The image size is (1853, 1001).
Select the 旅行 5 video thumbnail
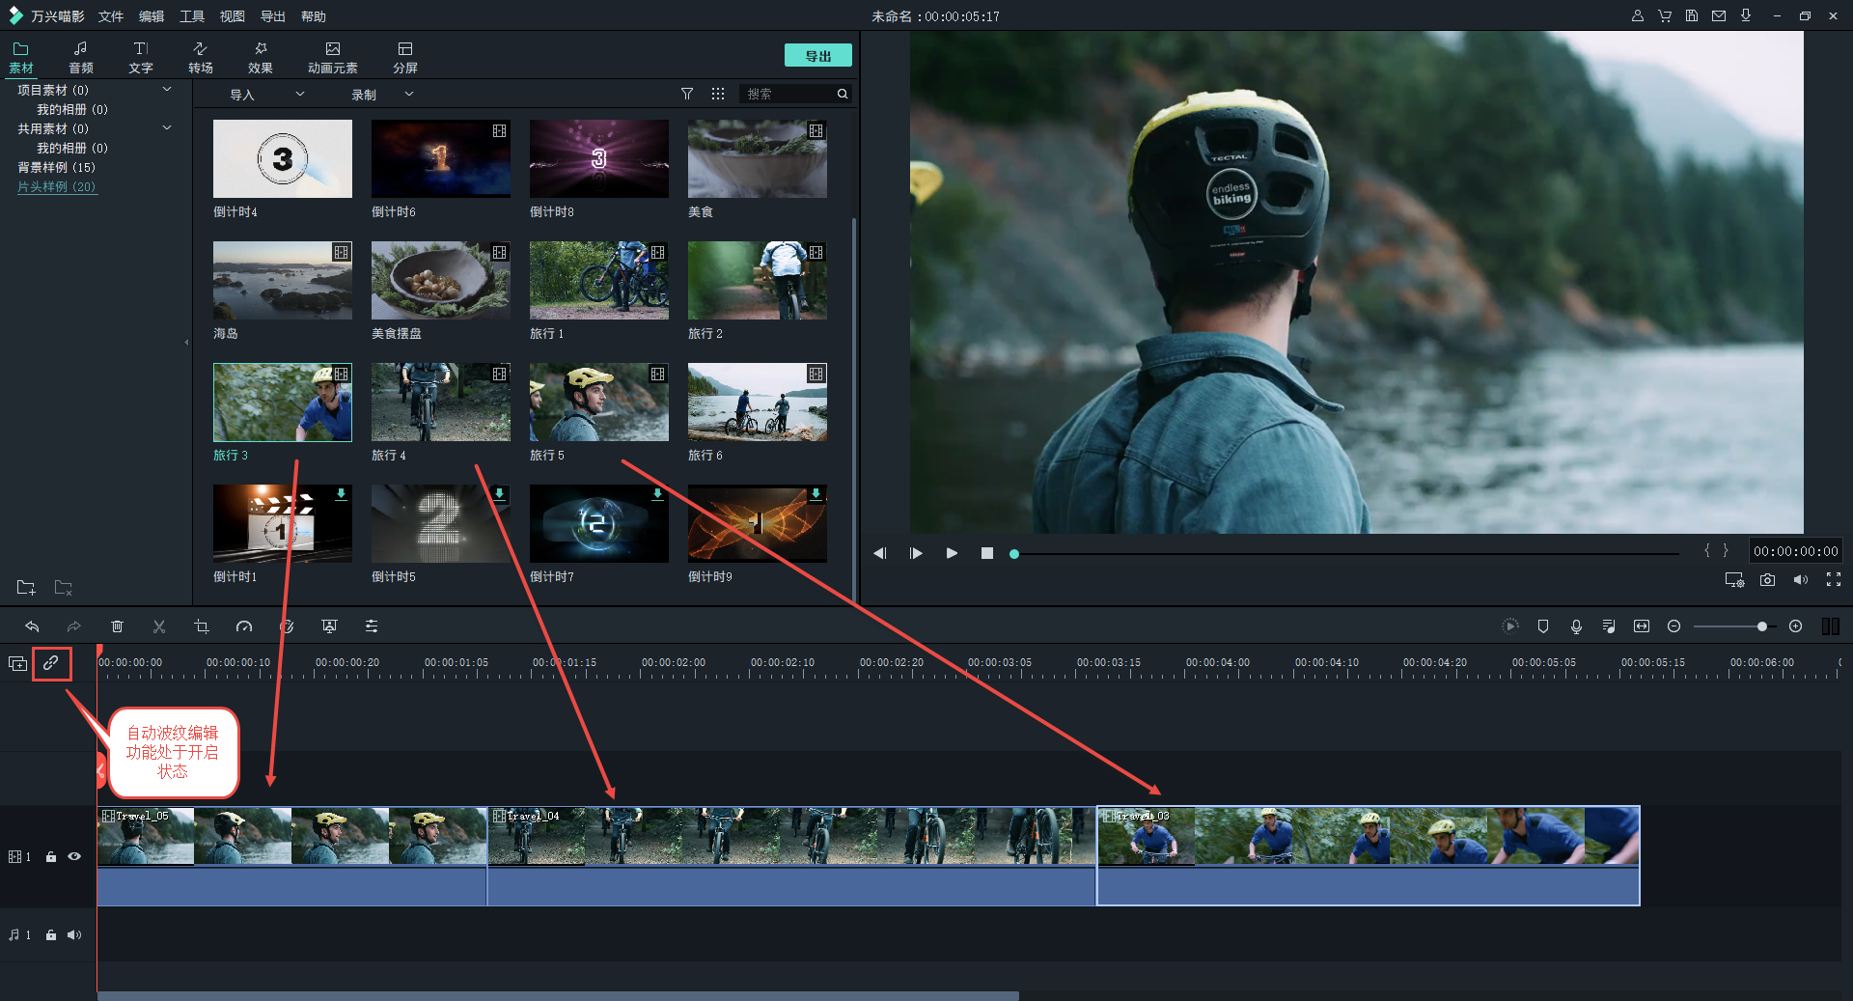pos(598,403)
